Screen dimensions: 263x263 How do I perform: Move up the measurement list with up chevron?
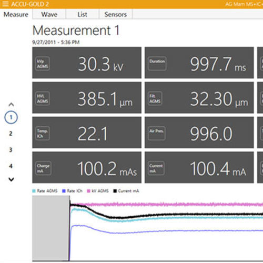[11, 105]
